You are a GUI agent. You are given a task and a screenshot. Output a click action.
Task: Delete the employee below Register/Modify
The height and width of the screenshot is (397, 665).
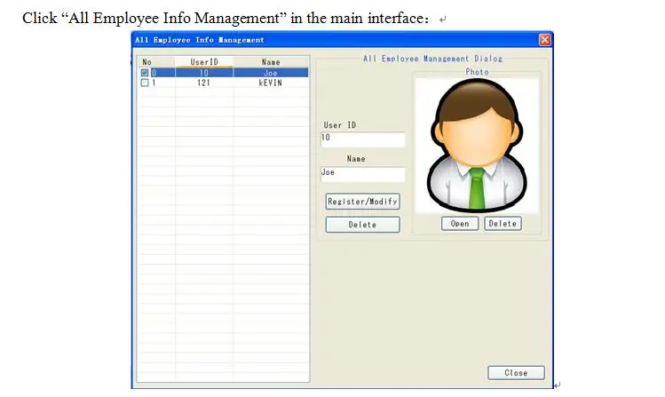click(362, 225)
